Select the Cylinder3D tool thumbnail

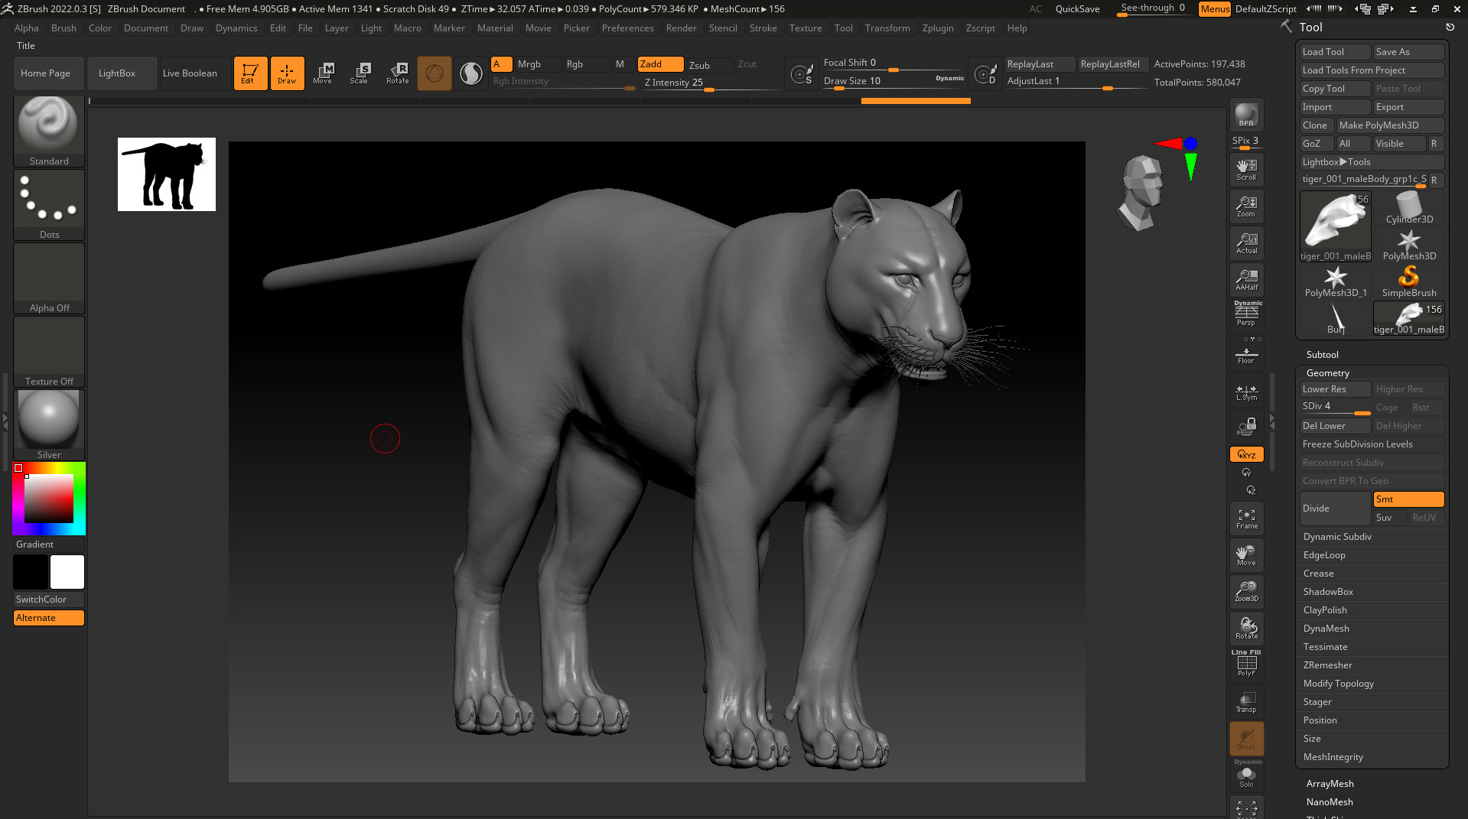tap(1409, 208)
